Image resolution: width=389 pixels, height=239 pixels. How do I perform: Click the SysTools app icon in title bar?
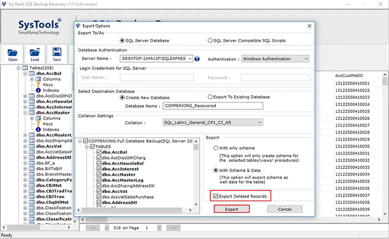click(4, 4)
